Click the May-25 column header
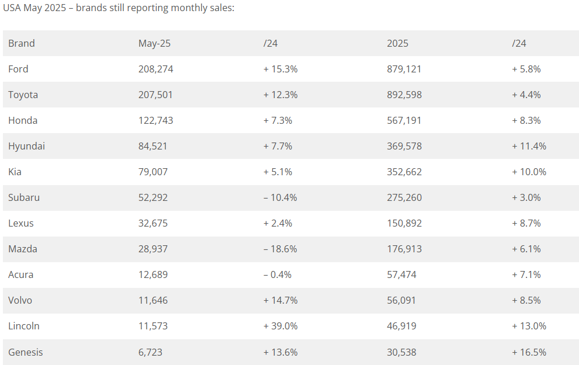Viewport: 579px width, 365px height. pos(154,43)
